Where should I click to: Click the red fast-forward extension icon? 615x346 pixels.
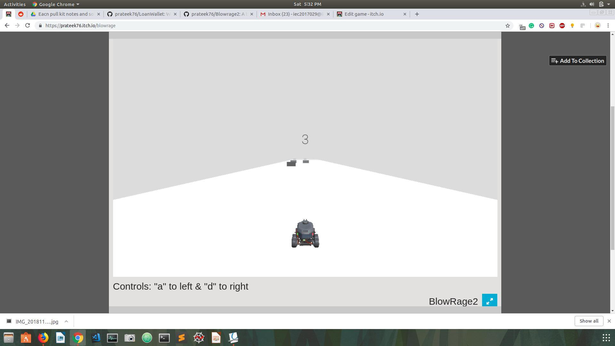pos(552,26)
